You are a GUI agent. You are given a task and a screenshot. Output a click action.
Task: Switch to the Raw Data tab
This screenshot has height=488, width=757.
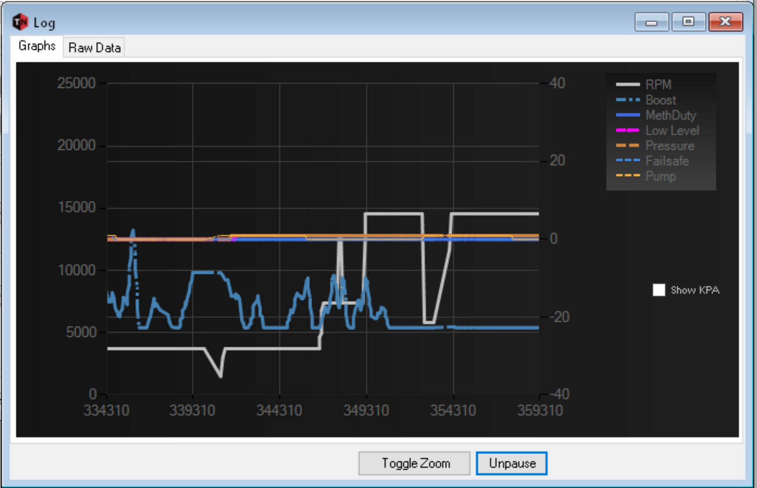[94, 48]
